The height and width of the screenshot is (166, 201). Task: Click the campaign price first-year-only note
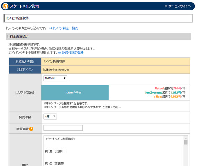point(82,107)
